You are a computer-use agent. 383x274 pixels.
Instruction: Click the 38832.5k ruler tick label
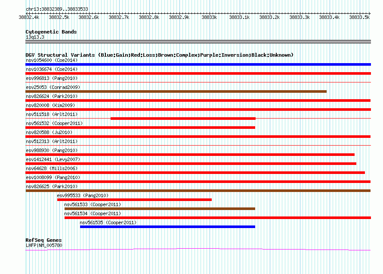pos(59,17)
